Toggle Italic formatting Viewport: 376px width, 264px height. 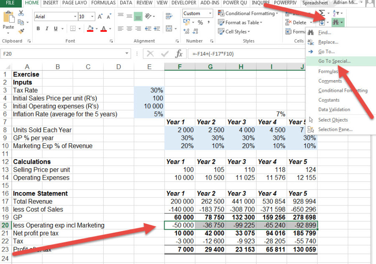47,28
